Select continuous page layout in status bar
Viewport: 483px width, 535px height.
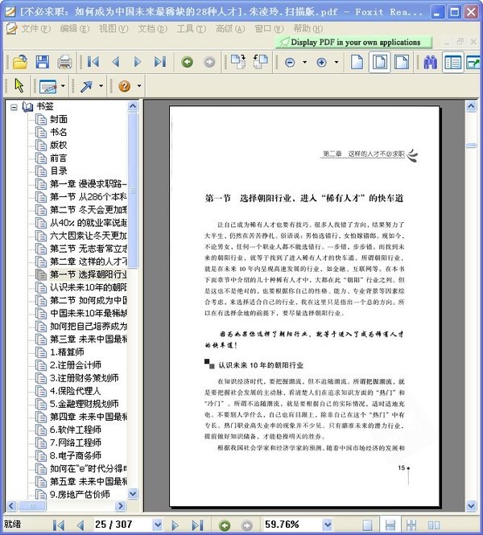[x=390, y=525]
